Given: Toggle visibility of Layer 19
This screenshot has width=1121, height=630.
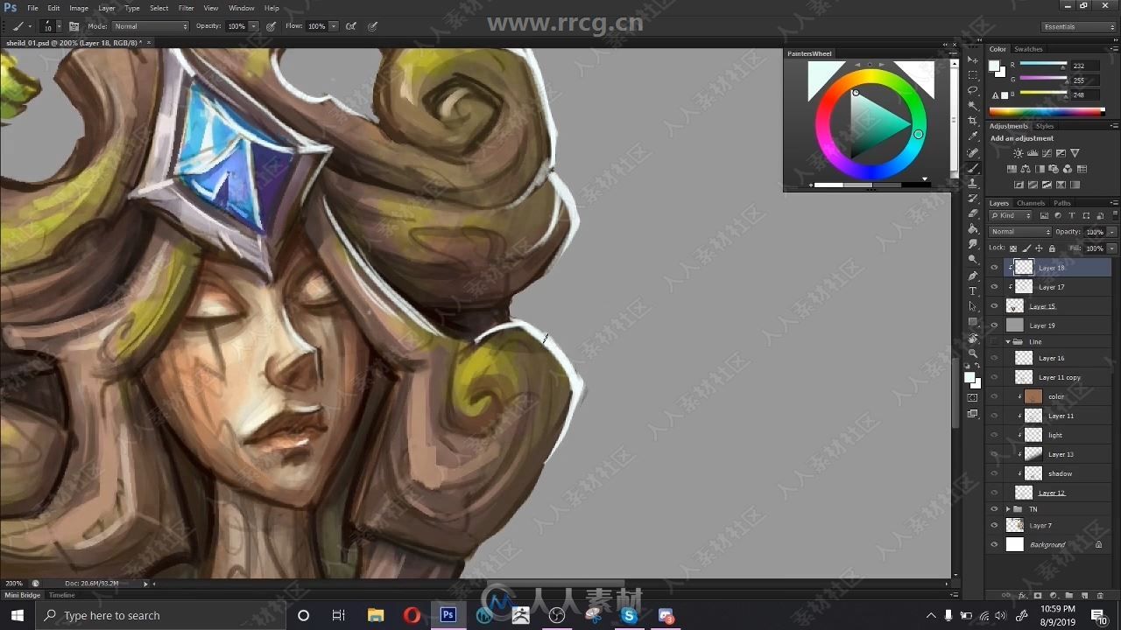Looking at the screenshot, I should coord(994,325).
